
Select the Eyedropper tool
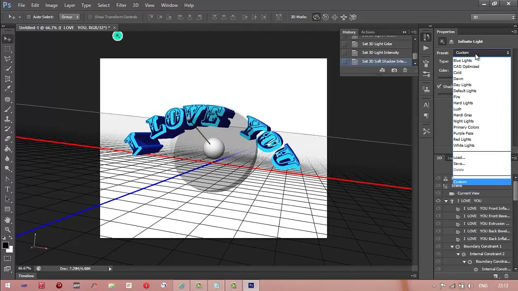click(x=8, y=89)
